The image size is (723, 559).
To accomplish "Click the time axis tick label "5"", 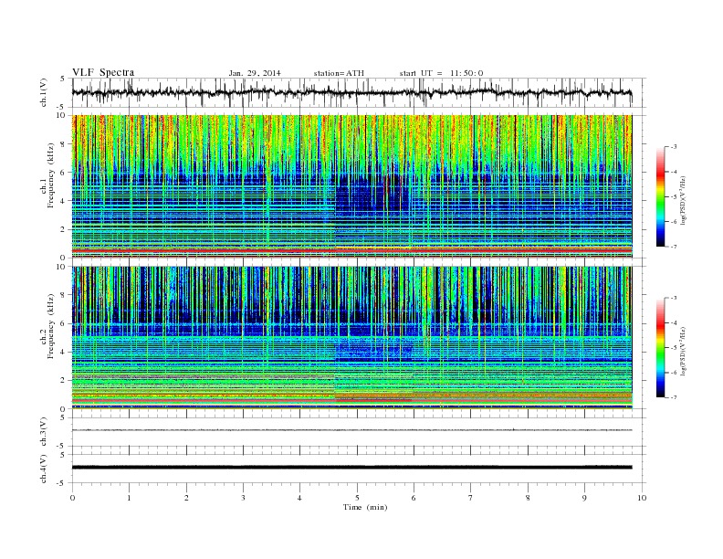I will point(357,498).
